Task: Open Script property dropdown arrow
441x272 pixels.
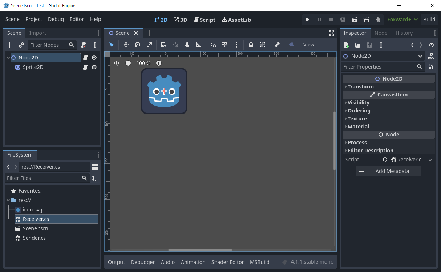Action: click(x=430, y=160)
